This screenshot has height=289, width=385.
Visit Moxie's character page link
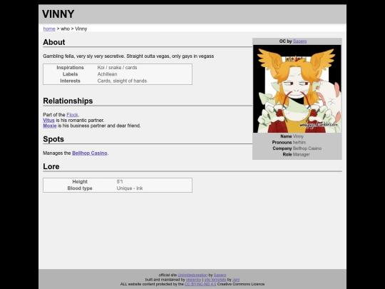coord(50,126)
